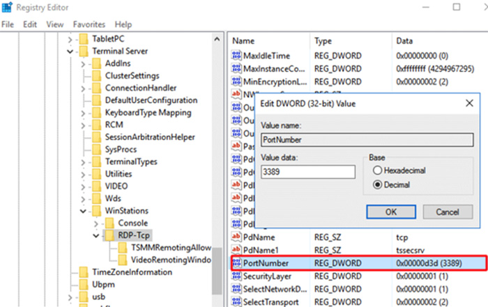The width and height of the screenshot is (488, 307).
Task: Click the MaxIdleTime DWORD icon
Action: pos(236,56)
